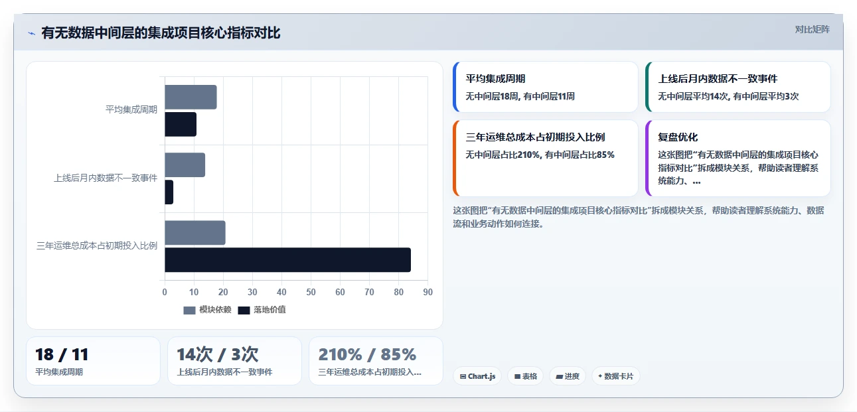Click the long dark bar for 三年运维总成本
857x412 pixels.
coord(287,260)
